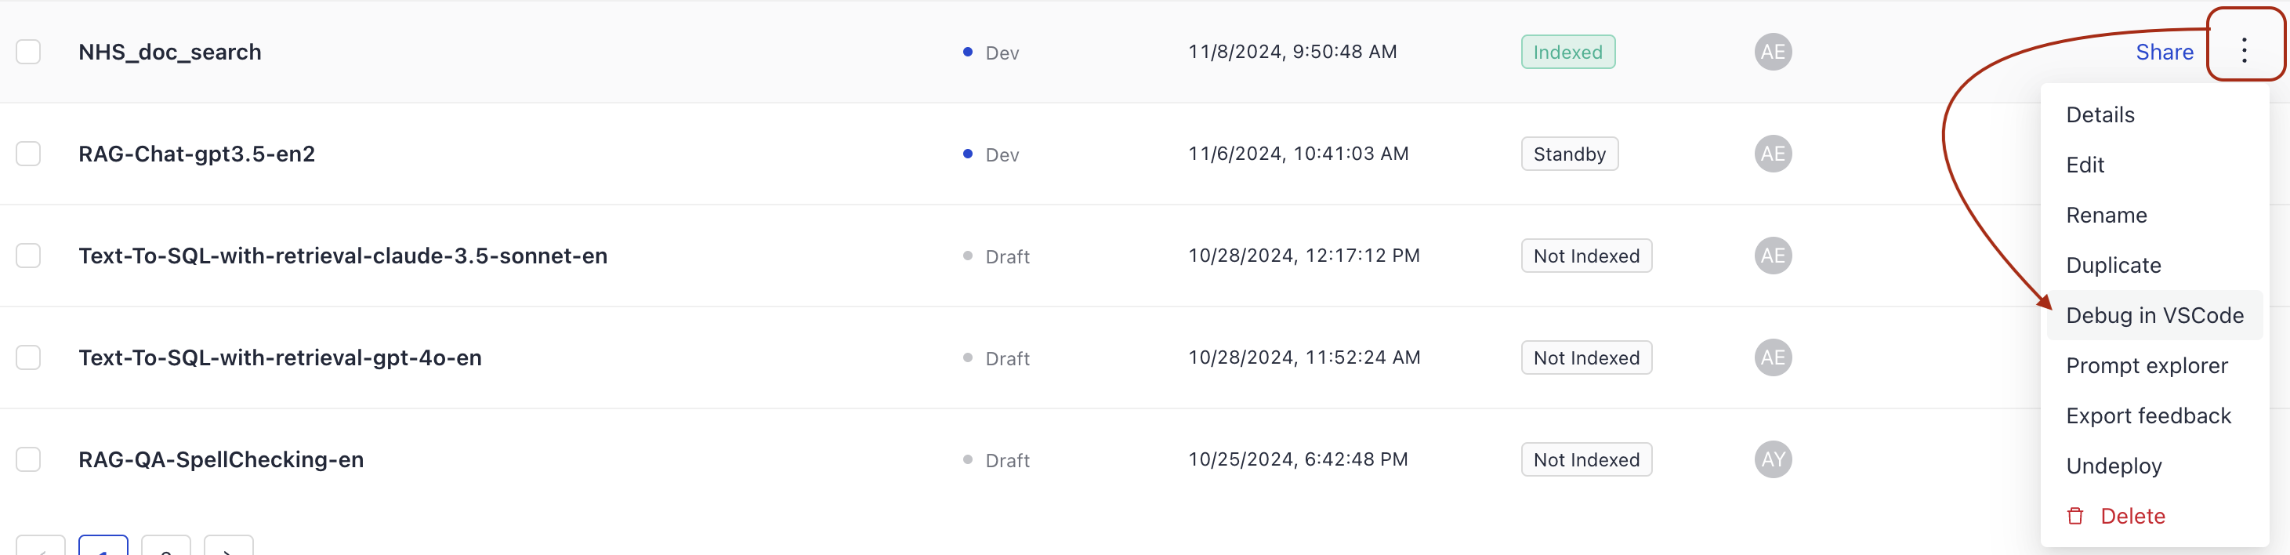Click Duplicate in the context menu
This screenshot has height=555, width=2290.
[x=2113, y=265]
